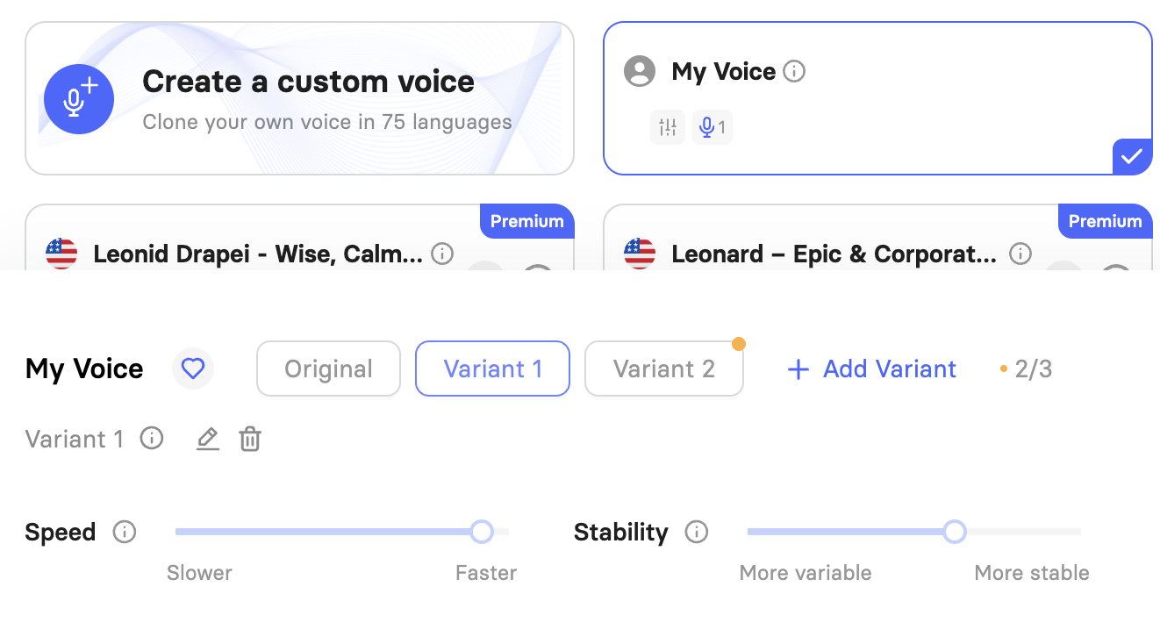Screen dimensions: 1160x644
Task: Click the microphone samples count badge
Action: tap(712, 127)
